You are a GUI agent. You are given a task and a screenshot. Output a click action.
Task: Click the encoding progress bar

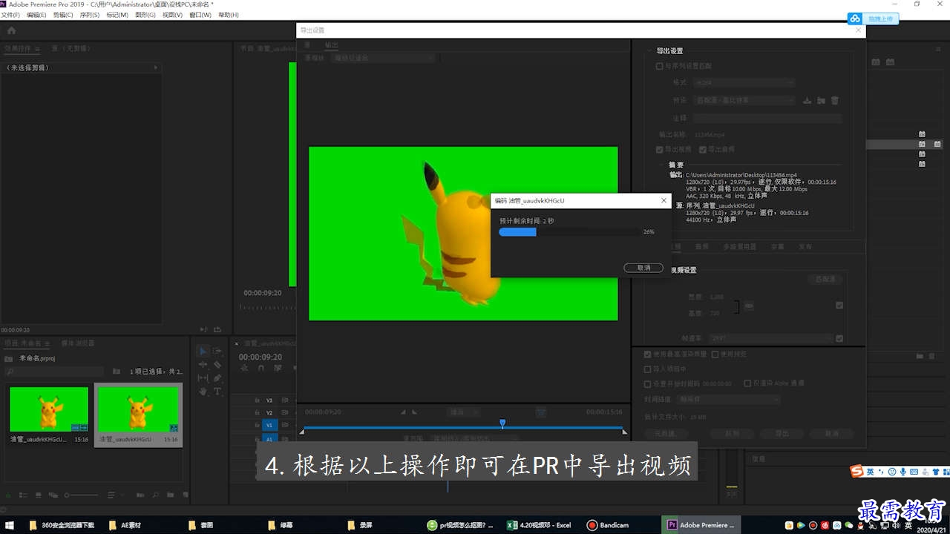569,232
